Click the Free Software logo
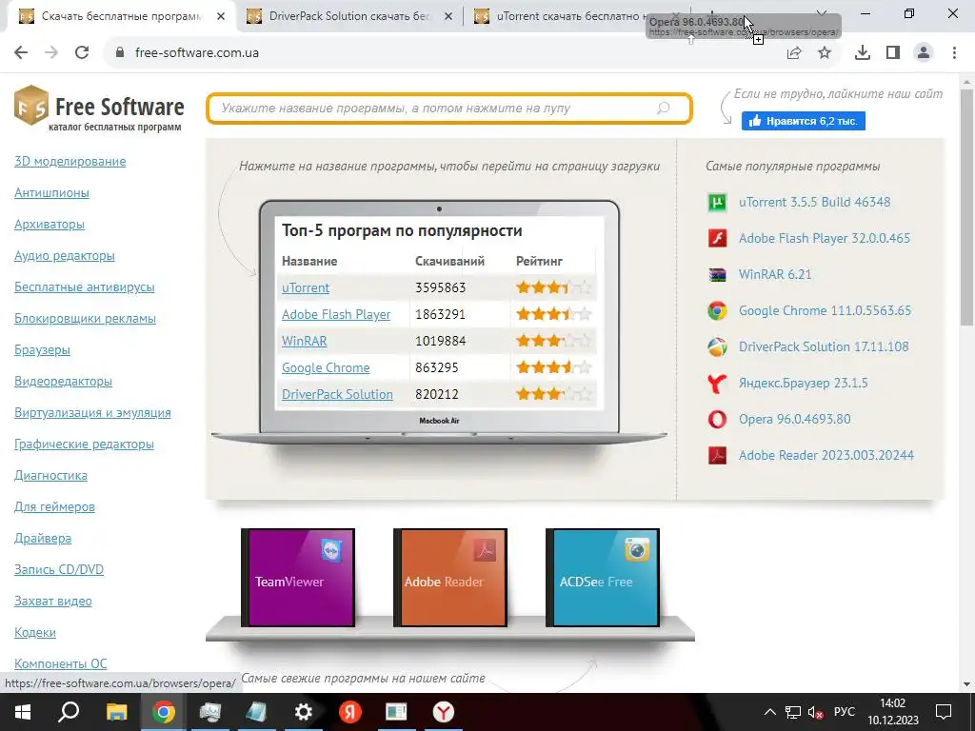The height and width of the screenshot is (731, 975). [x=99, y=109]
